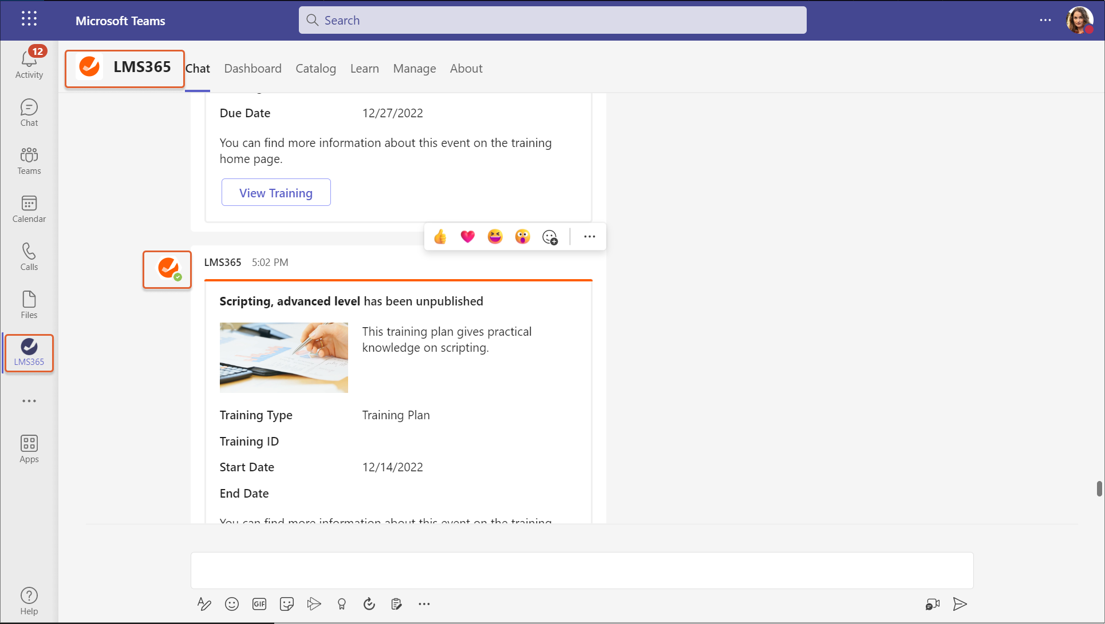Send the message with arrow icon
The width and height of the screenshot is (1105, 624).
tap(960, 604)
